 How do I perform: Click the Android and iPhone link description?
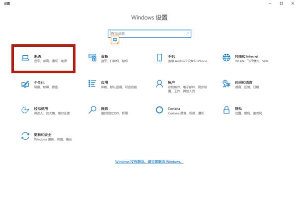tap(188, 61)
